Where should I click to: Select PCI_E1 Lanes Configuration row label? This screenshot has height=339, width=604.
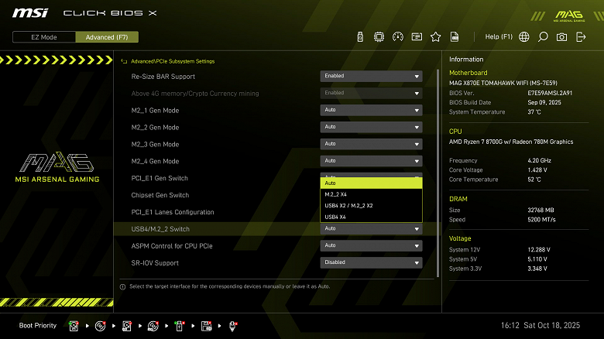point(173,212)
